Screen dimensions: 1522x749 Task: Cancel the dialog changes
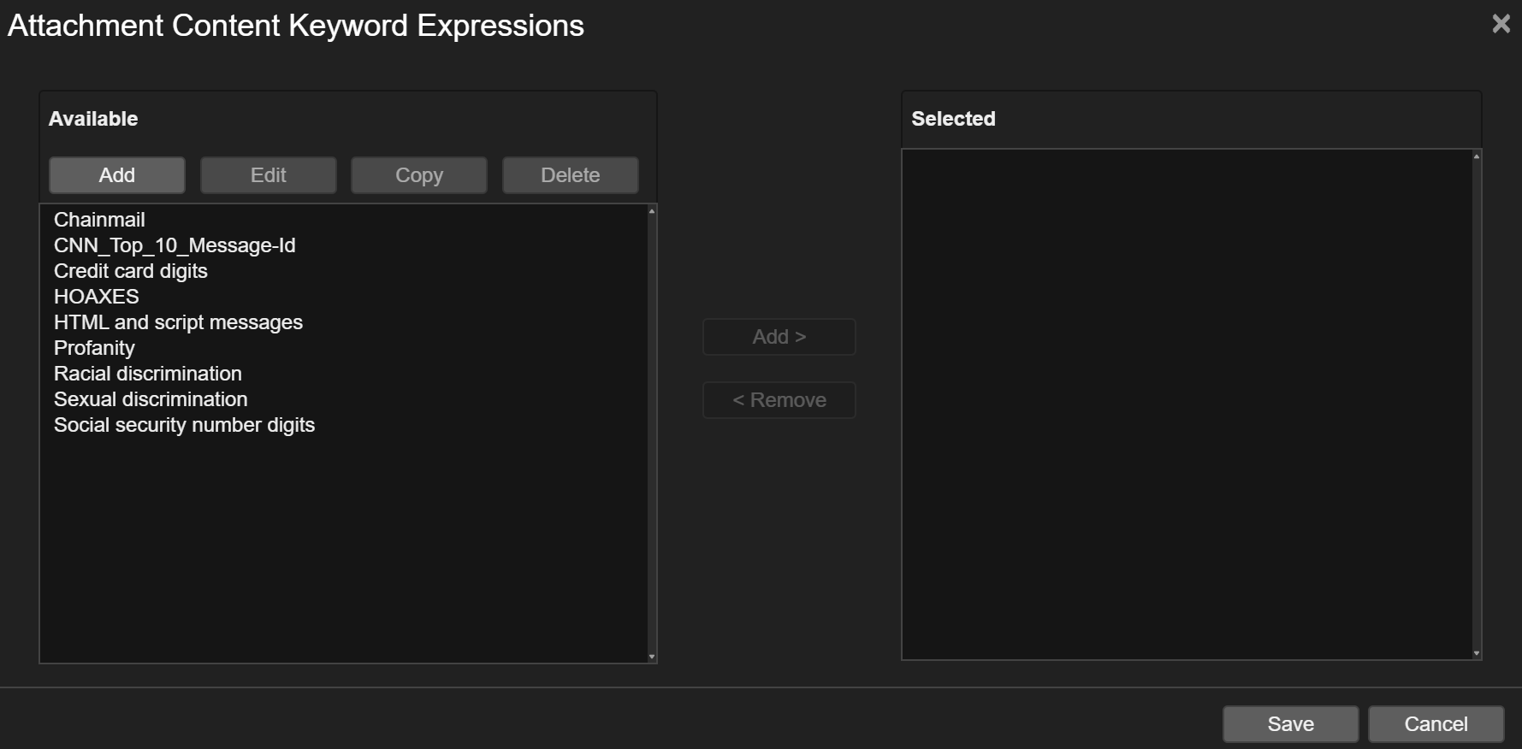point(1436,724)
